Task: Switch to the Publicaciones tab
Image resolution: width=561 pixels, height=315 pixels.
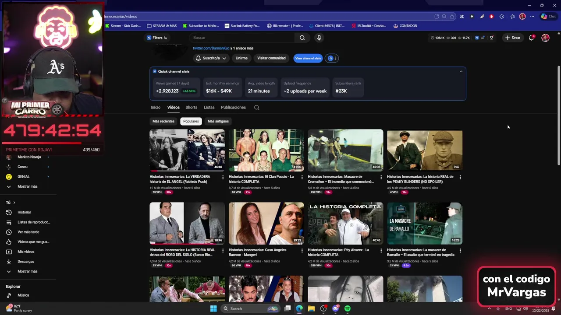Action: (233, 107)
